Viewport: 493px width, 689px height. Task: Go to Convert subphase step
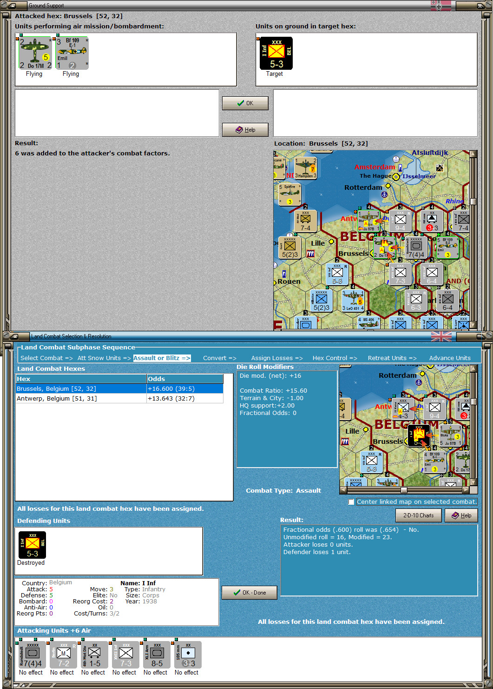coord(220,358)
